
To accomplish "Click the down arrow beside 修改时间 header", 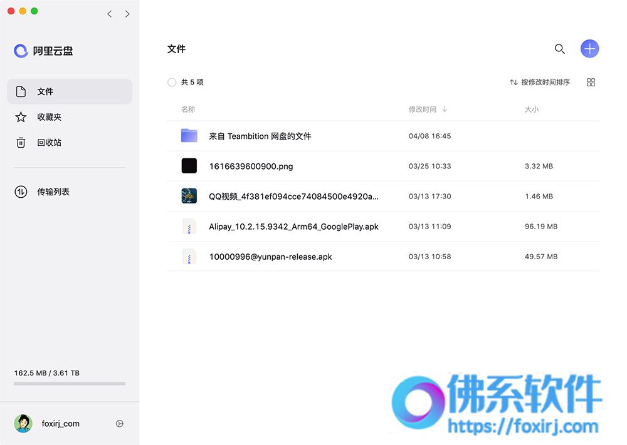I will 445,109.
